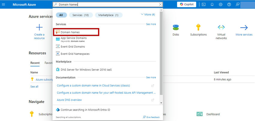
Task: Open self-hosted Azure API Management doc link
Action: coord(106,93)
